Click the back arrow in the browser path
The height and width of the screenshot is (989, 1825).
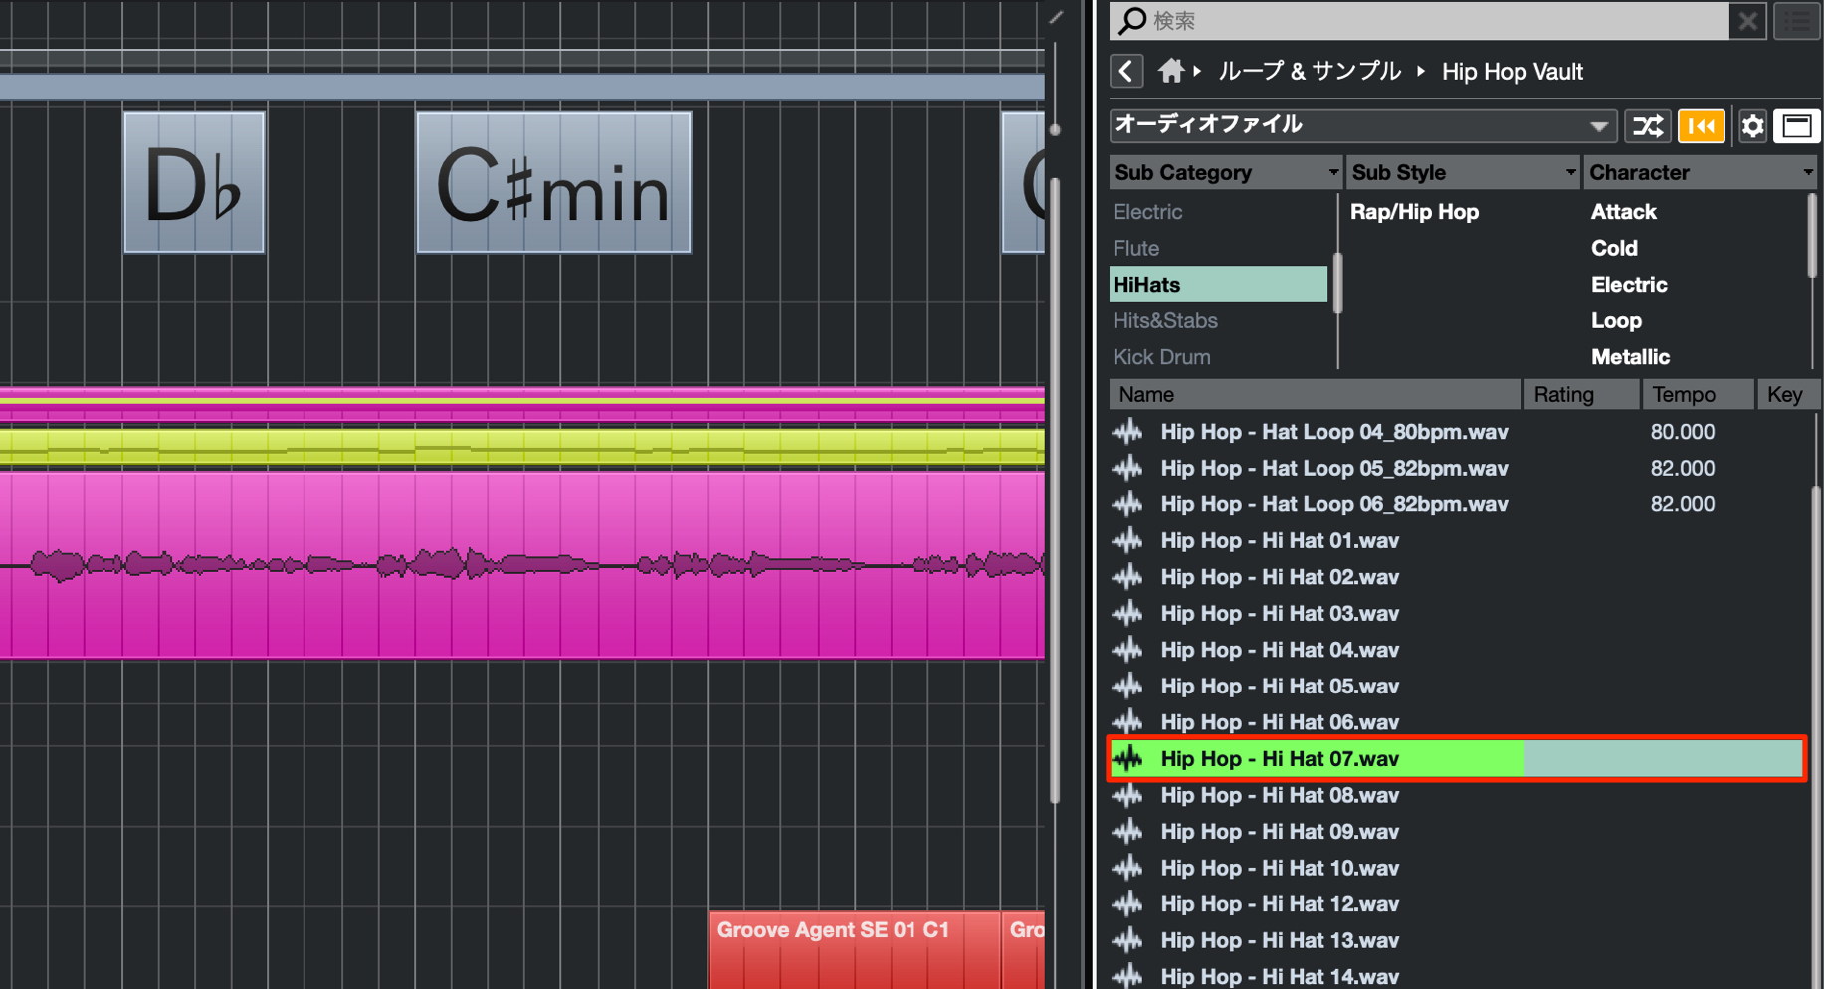[x=1126, y=72]
